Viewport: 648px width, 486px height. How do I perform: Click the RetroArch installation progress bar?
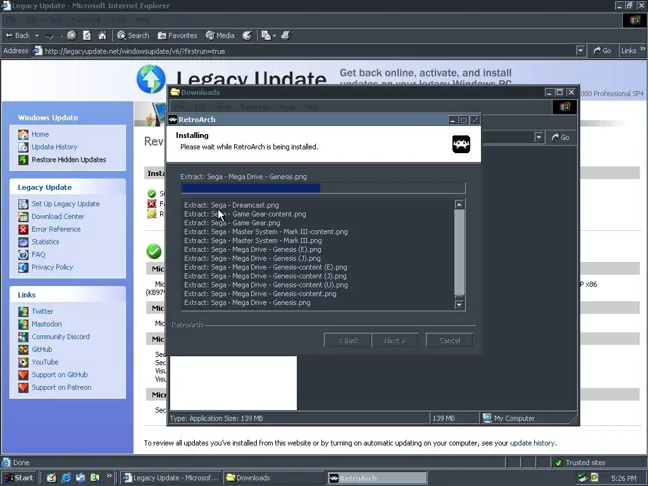(x=323, y=188)
